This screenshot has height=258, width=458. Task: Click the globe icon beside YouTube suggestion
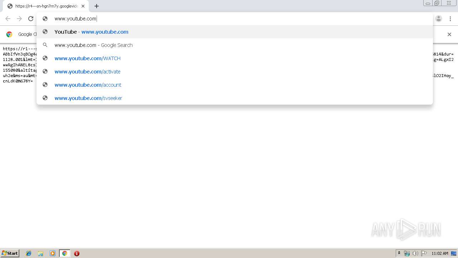45,32
